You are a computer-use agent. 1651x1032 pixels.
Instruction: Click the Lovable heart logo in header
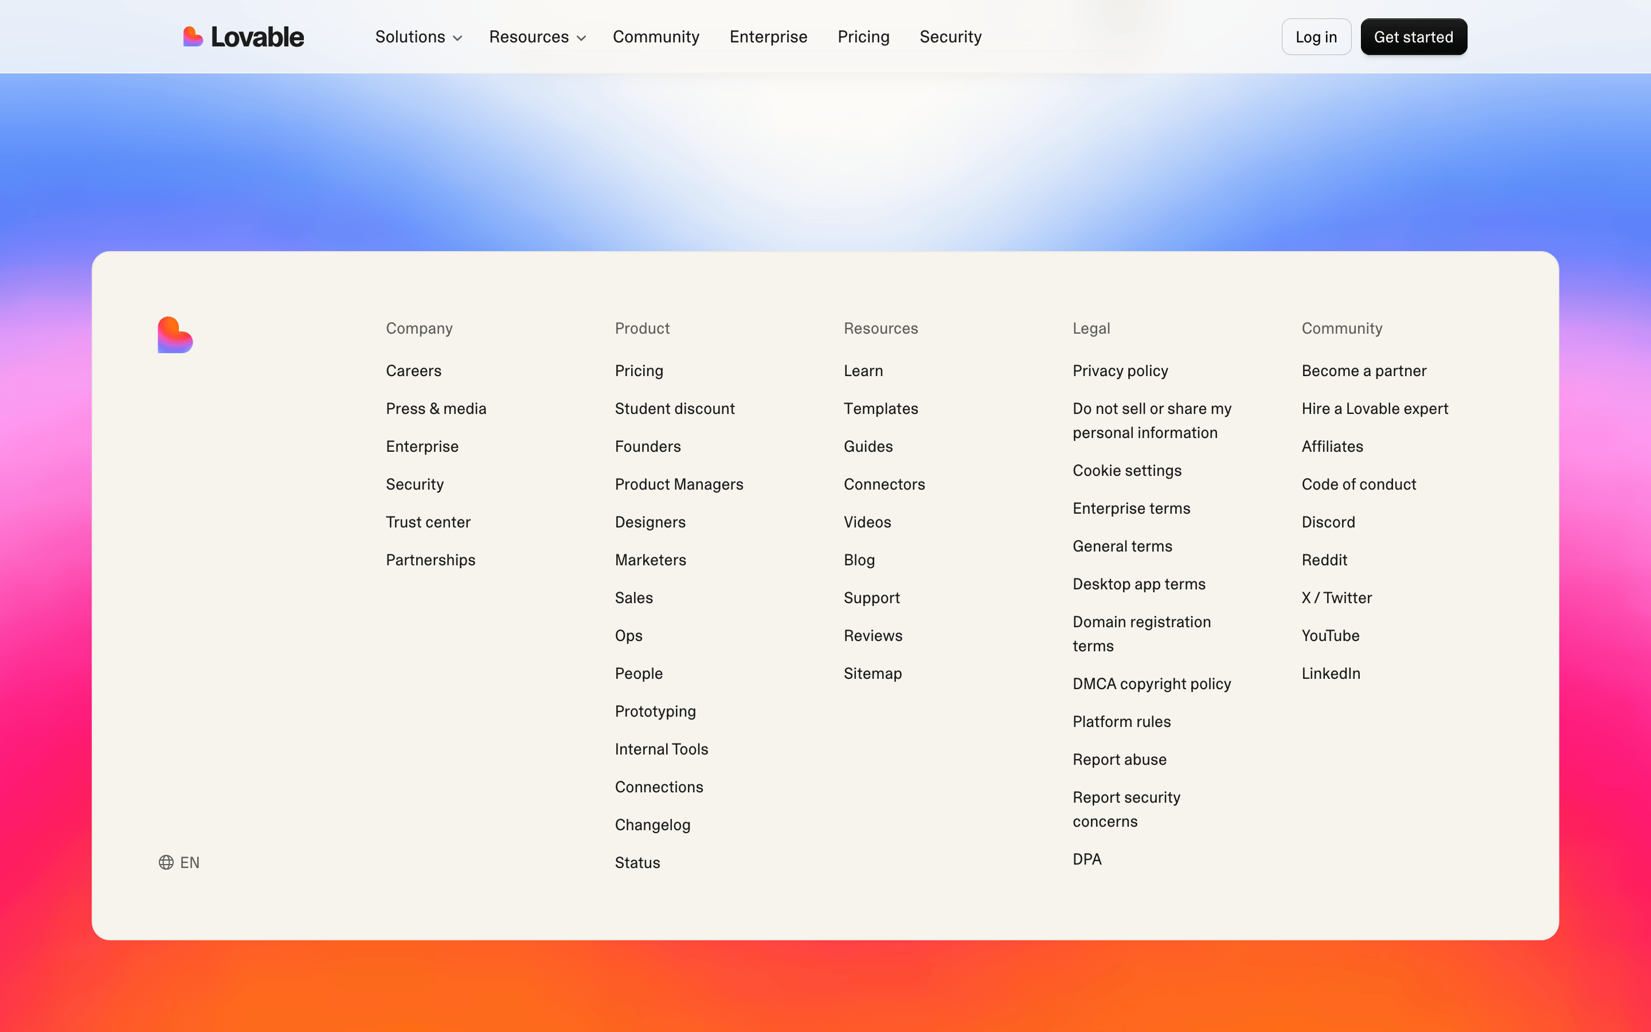pyautogui.click(x=193, y=37)
